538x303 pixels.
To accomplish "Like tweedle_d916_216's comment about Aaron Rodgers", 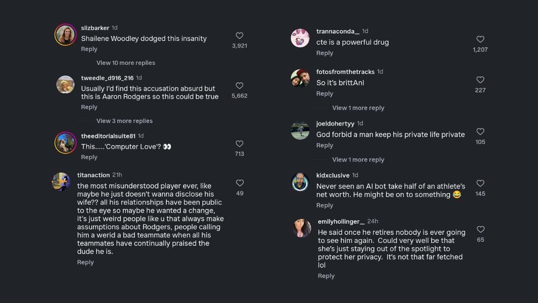I will 240,86.
